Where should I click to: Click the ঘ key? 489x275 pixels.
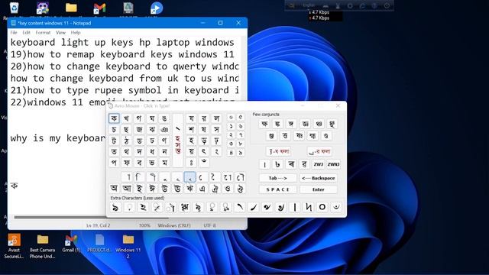point(152,118)
